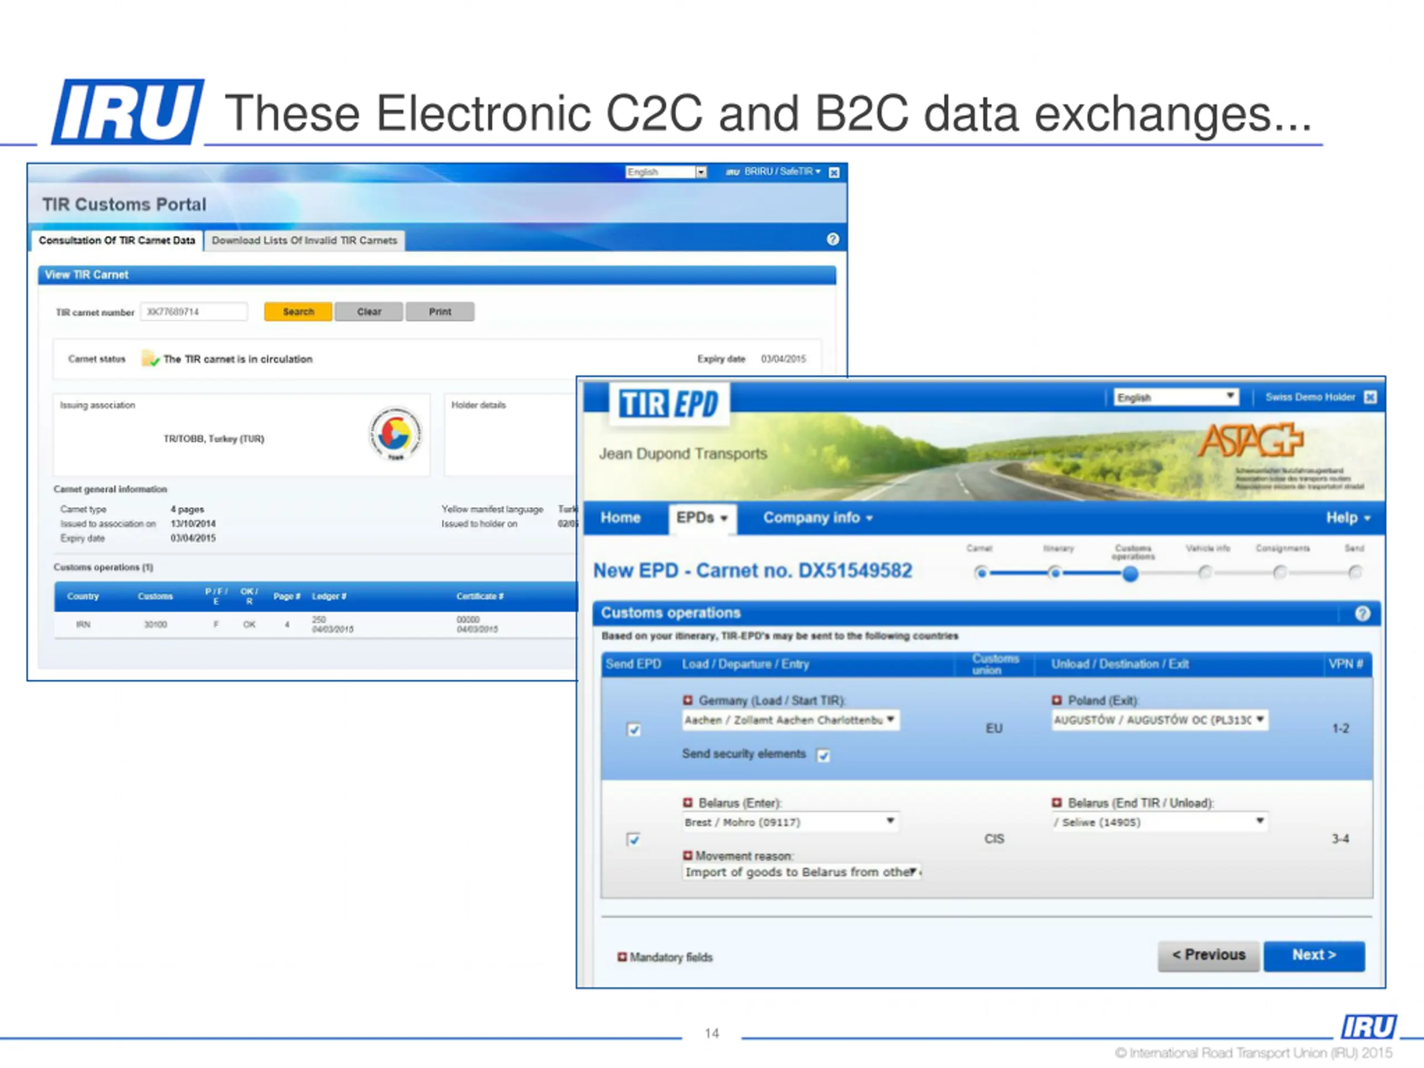Toggle Send security elements checkbox
This screenshot has height=1068, width=1424.
point(823,755)
